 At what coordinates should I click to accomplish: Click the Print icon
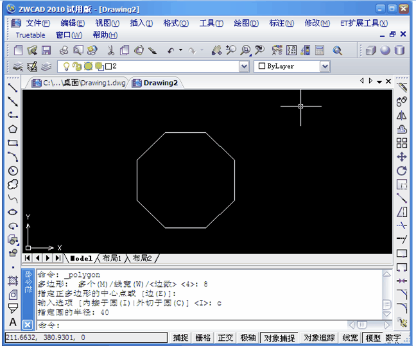pyautogui.click(x=64, y=50)
